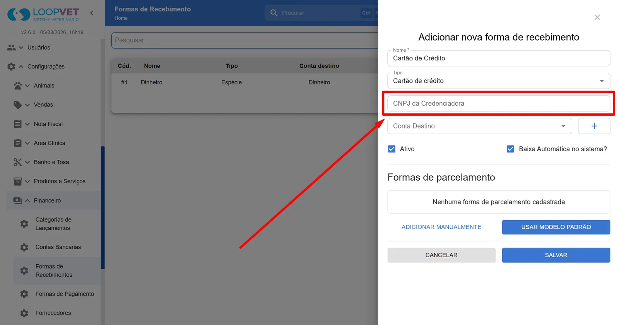Expand the Vendas submenu chevron
The image size is (619, 325).
pos(27,105)
